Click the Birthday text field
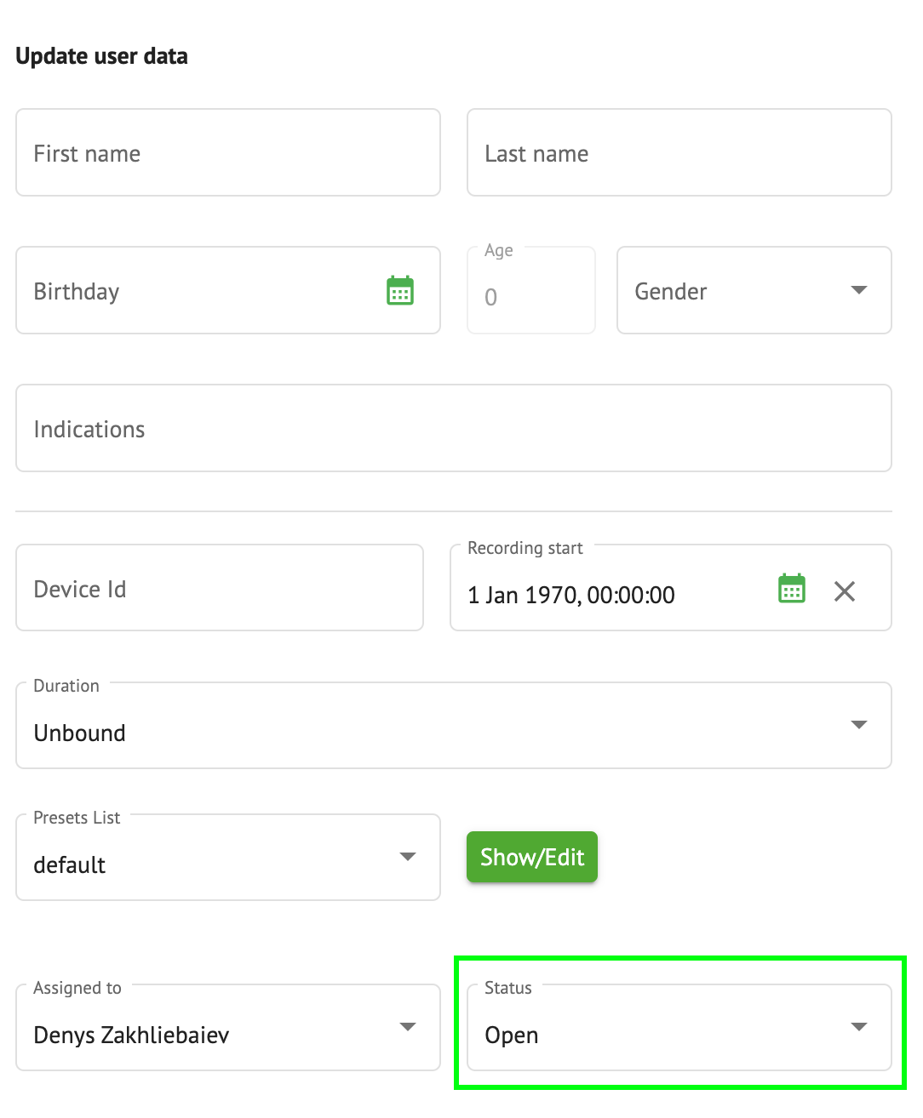This screenshot has height=1118, width=923. 196,291
